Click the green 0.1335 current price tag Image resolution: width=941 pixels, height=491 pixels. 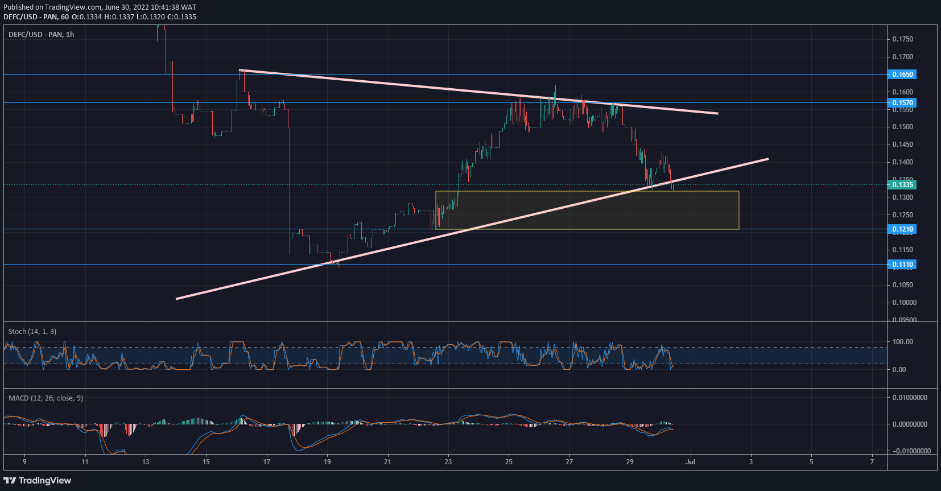(x=902, y=184)
